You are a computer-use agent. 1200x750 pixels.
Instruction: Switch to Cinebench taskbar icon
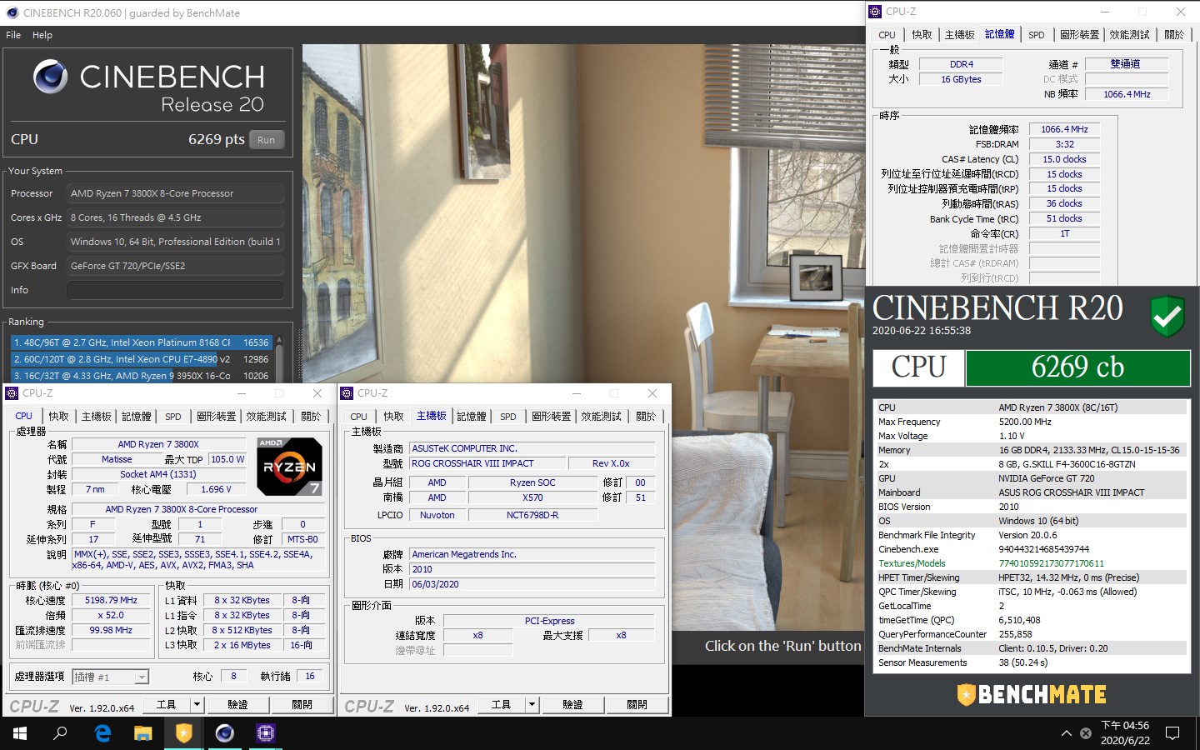pyautogui.click(x=225, y=733)
